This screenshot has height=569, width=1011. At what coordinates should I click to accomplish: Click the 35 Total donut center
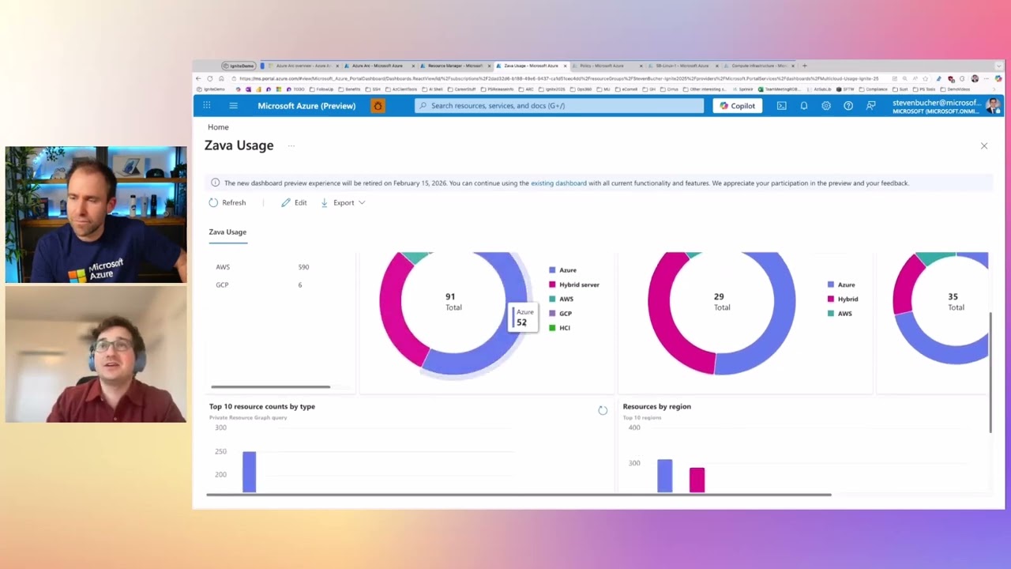[x=955, y=302]
